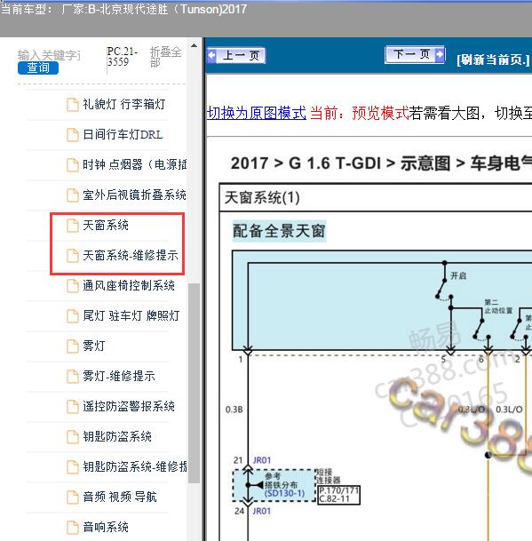Image resolution: width=532 pixels, height=541 pixels.
Task: Click document icon beside 天窗系统-维修提示
Action: pyautogui.click(x=73, y=256)
